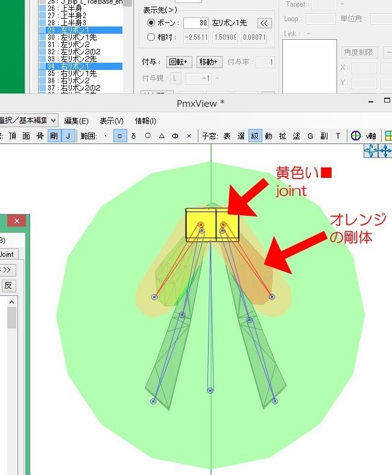The height and width of the screenshot is (475, 392).
Task: Select the 相対 radio button
Action: 151,37
